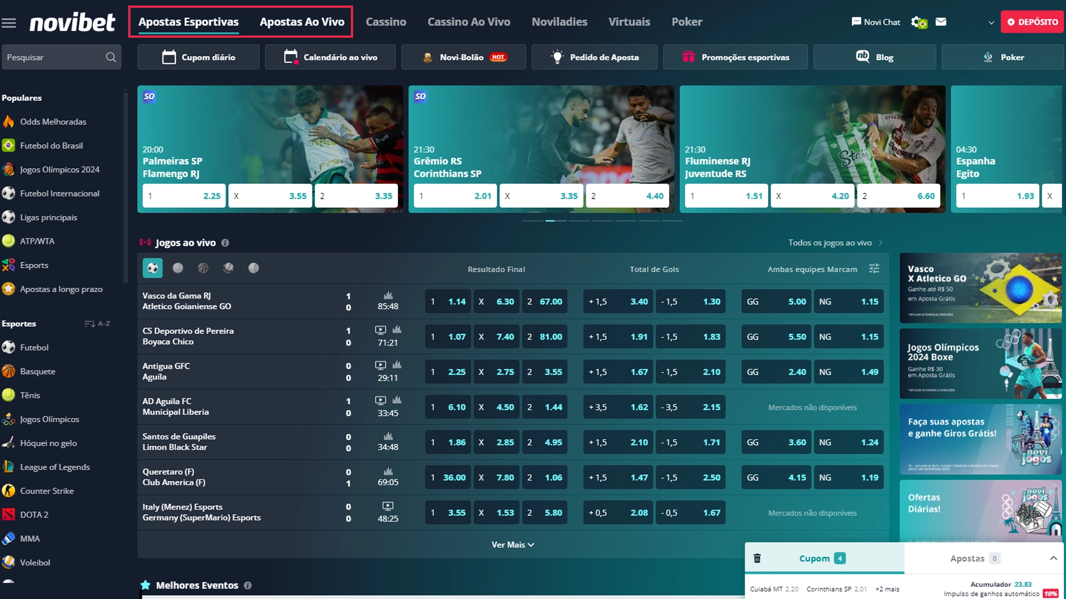1066x599 pixels.
Task: Select Fluminense RJ win odds 1.51
Action: click(726, 196)
